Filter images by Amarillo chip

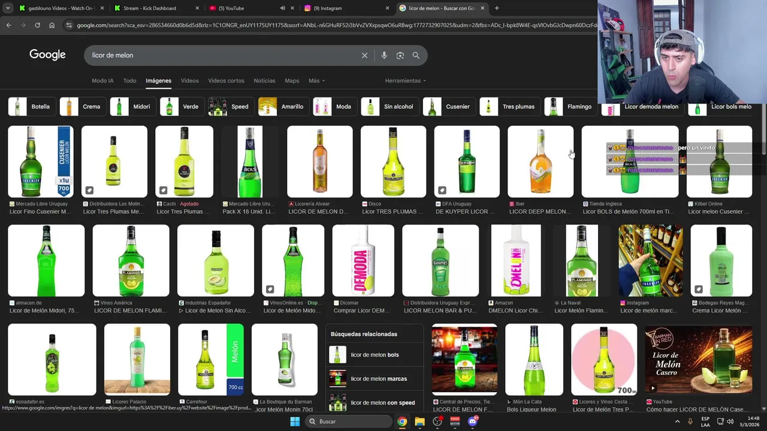(284, 107)
